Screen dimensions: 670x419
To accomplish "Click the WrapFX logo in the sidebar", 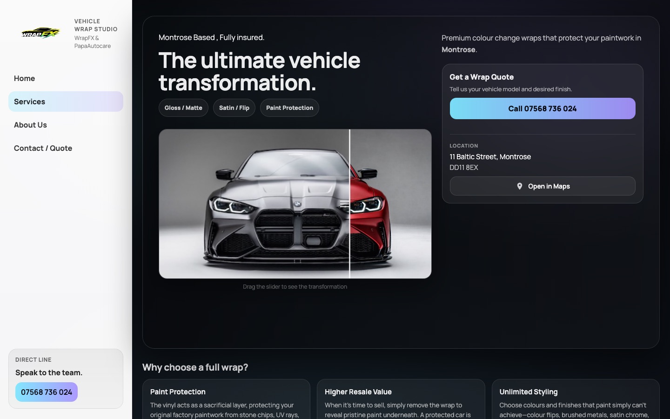I will pos(41,33).
